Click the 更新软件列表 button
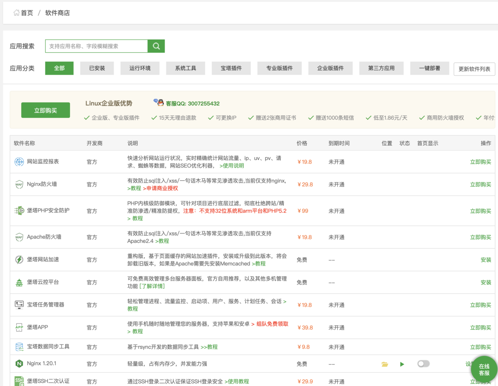Image resolution: width=498 pixels, height=386 pixels. click(x=474, y=69)
